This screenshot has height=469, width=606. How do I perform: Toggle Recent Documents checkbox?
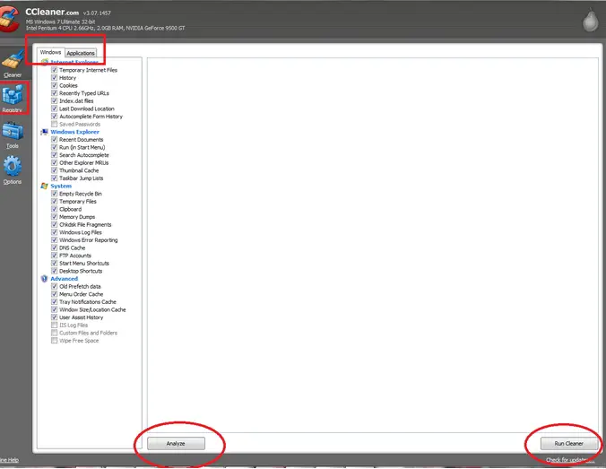(55, 140)
